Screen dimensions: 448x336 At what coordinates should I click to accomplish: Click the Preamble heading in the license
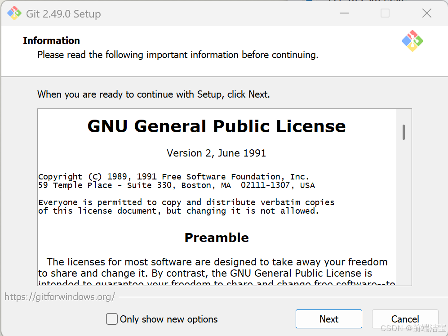pos(217,237)
